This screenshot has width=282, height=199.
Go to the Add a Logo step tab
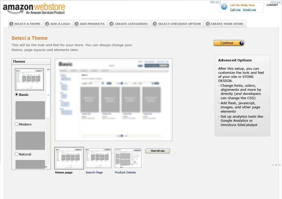click(x=58, y=24)
